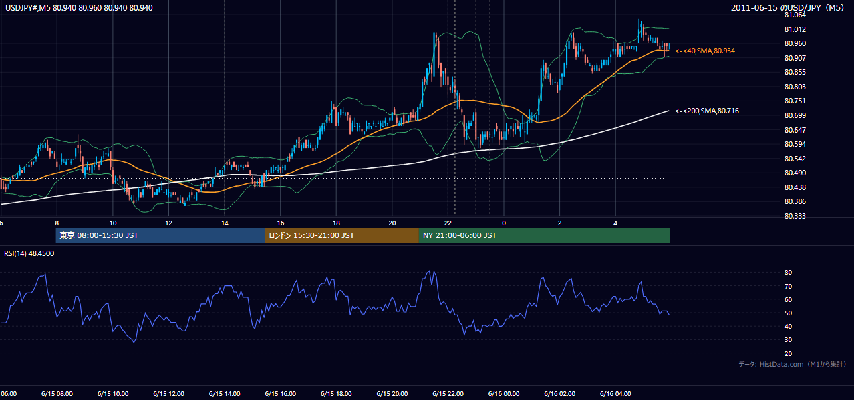This screenshot has height=400, width=854.
Task: Click price axis value 80.699
Action: tap(795, 115)
